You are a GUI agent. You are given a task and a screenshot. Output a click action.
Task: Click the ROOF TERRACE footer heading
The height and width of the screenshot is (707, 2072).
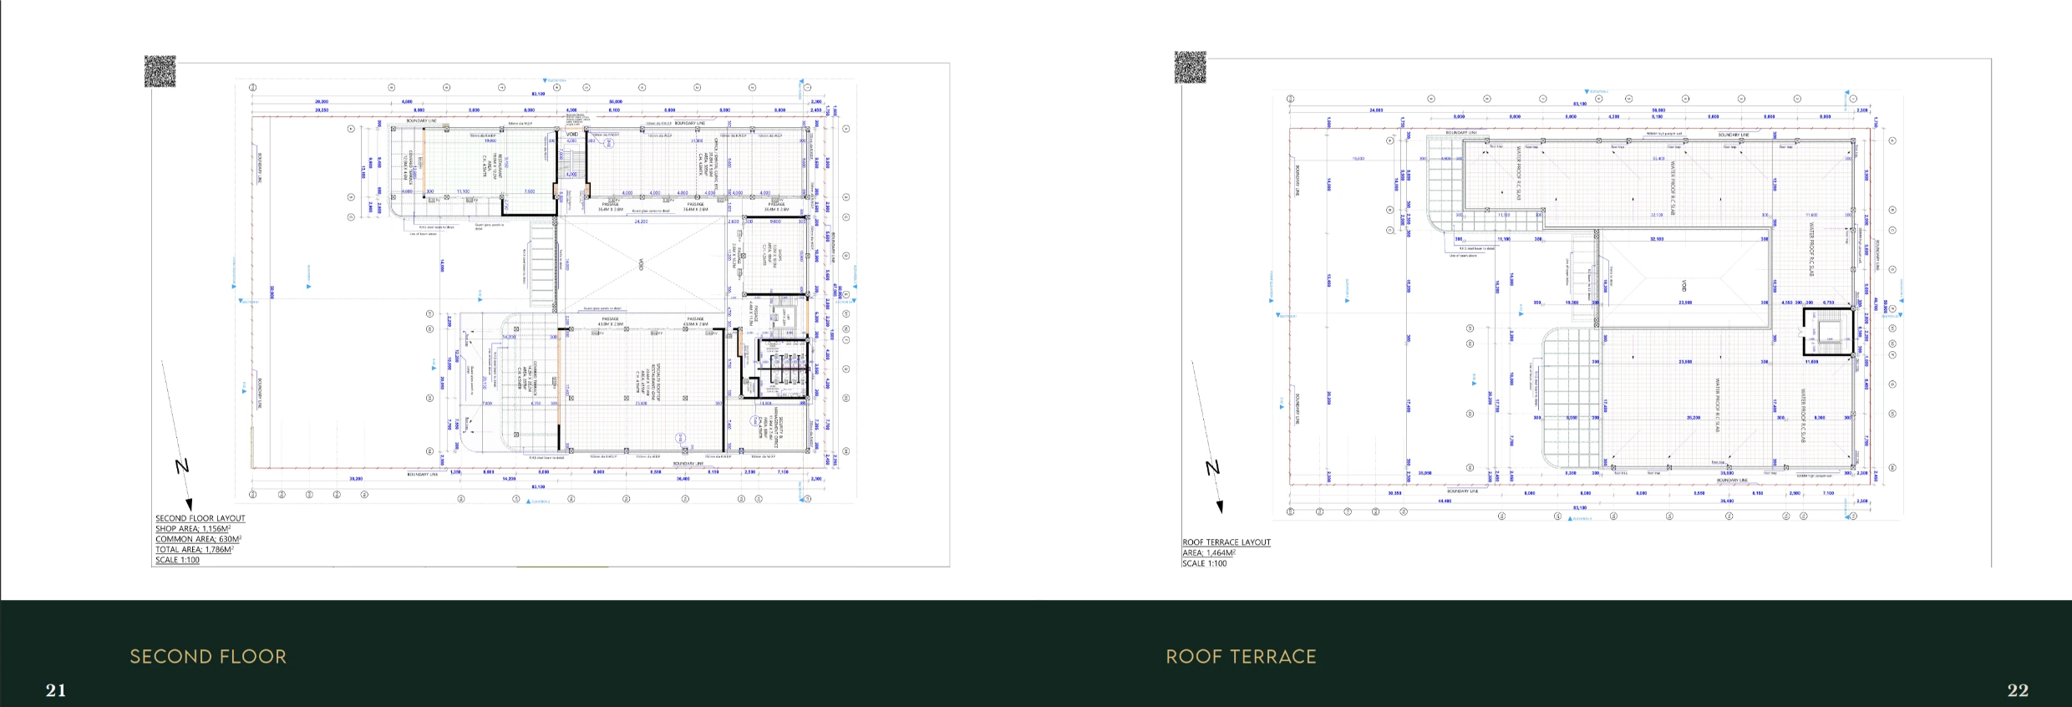1241,657
